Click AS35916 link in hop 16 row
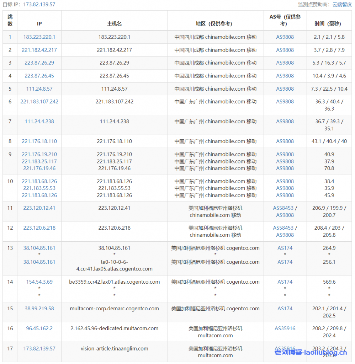355x364 pixels. coord(285,328)
